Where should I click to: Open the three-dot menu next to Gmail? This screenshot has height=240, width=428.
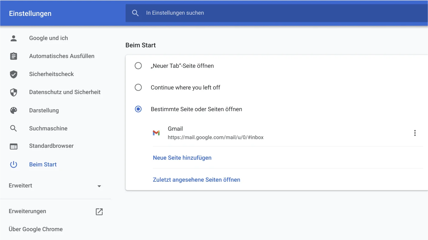coord(415,133)
